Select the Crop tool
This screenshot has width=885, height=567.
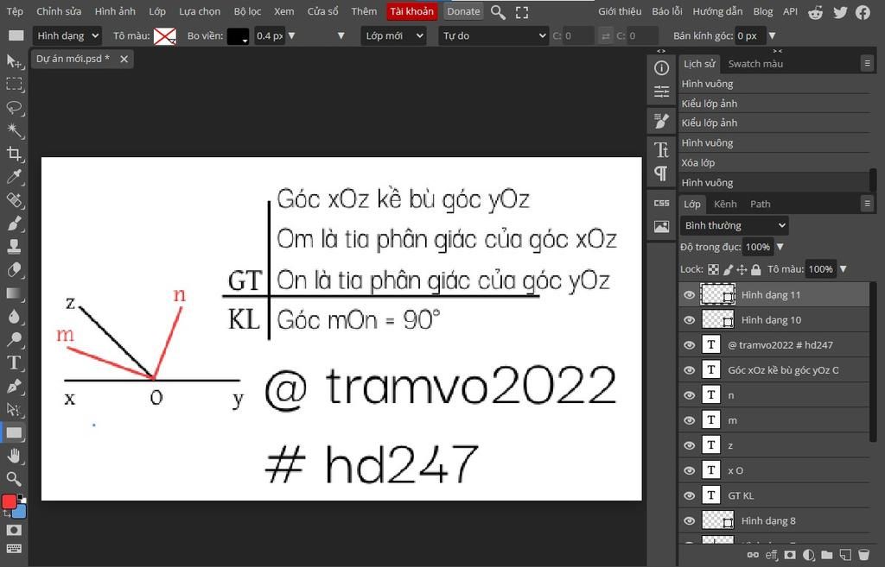[x=14, y=154]
